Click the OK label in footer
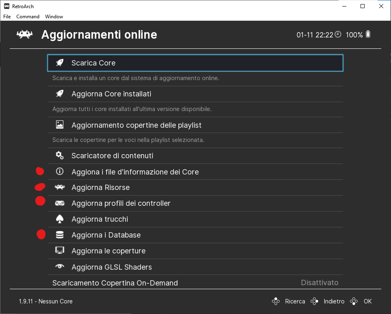 (x=367, y=301)
